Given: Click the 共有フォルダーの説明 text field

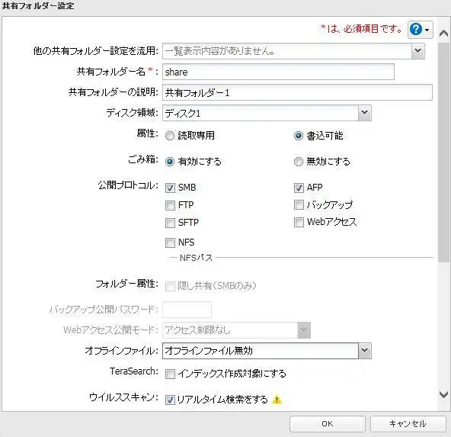Looking at the screenshot, I should click(x=297, y=92).
